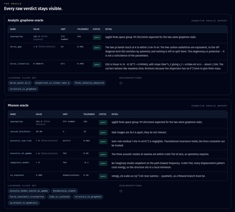This screenshot has width=235, height=212.
Task: Click the value '20.00' for vacuum_thickness
Action: pyautogui.click(x=39, y=132)
